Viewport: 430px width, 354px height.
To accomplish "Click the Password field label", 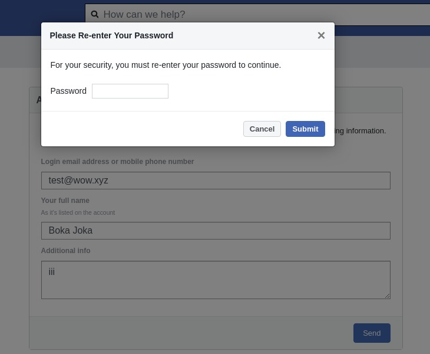I will pyautogui.click(x=68, y=91).
